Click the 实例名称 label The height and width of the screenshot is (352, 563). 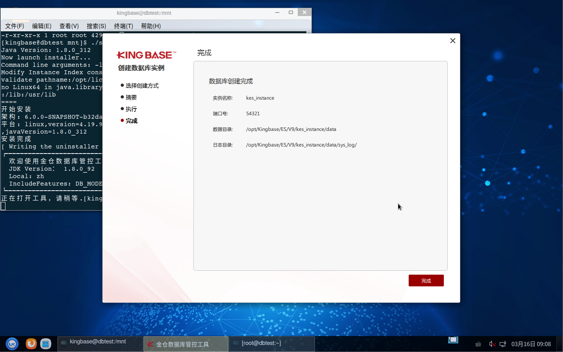coord(223,98)
